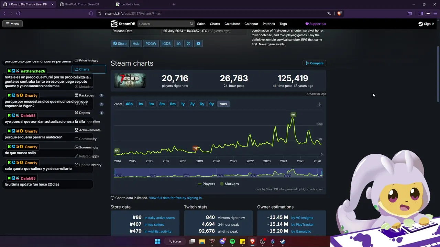Viewport: 440px width, 247px height.
Task: Open the Steam Store button
Action: point(120,44)
